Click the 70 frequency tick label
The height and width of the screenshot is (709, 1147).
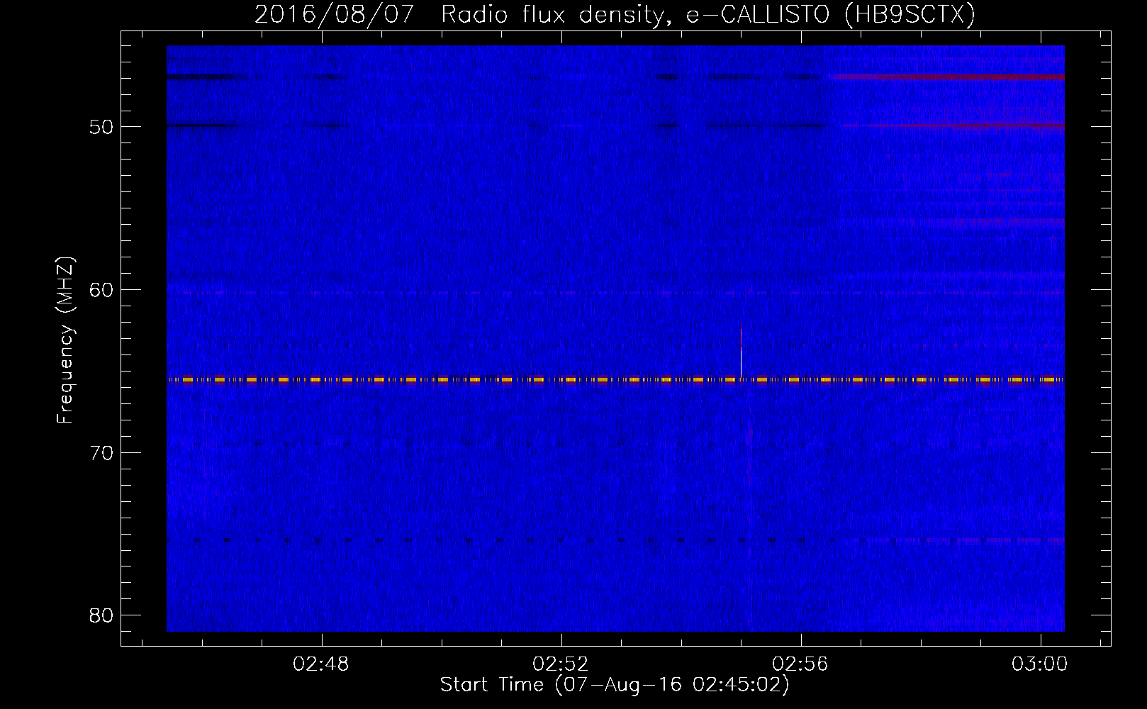tap(101, 453)
